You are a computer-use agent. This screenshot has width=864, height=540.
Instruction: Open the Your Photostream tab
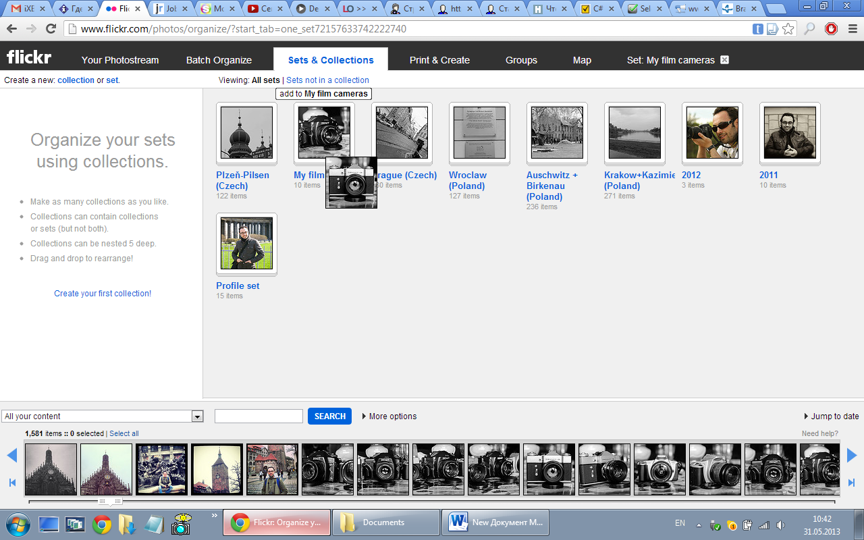[120, 60]
